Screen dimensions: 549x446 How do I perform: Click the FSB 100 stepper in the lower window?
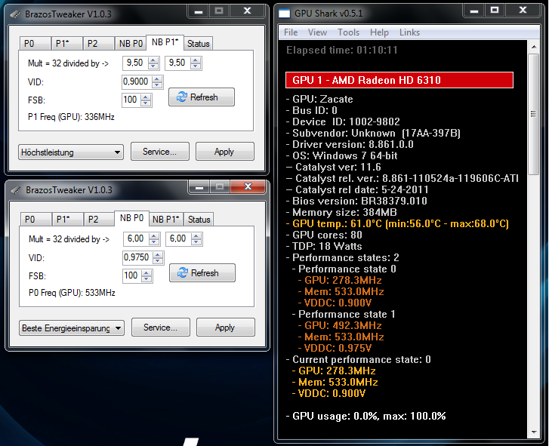[147, 276]
